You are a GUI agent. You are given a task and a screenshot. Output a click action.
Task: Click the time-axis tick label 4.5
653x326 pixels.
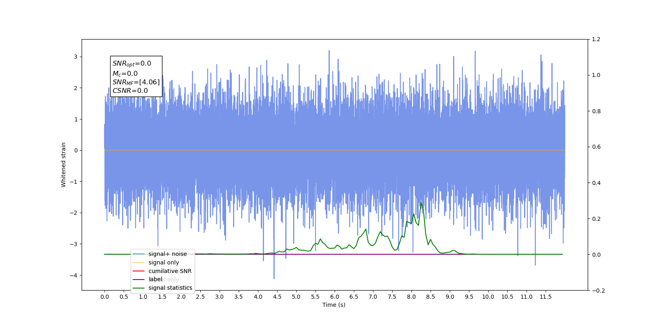[x=277, y=297]
